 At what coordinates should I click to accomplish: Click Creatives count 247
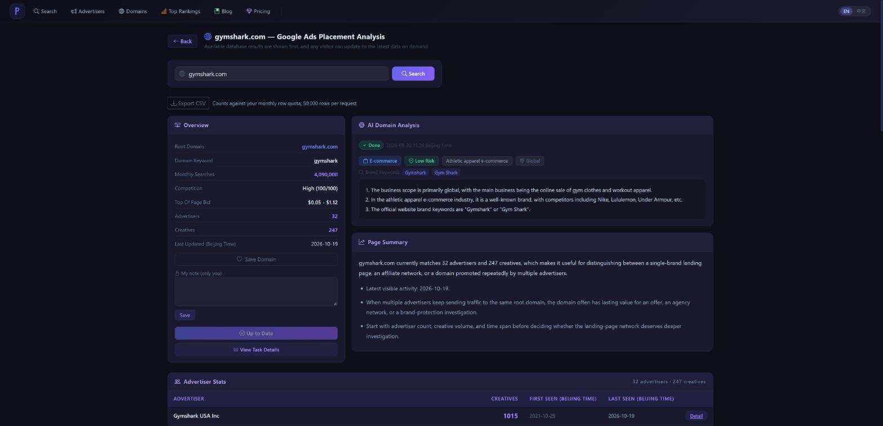point(333,230)
